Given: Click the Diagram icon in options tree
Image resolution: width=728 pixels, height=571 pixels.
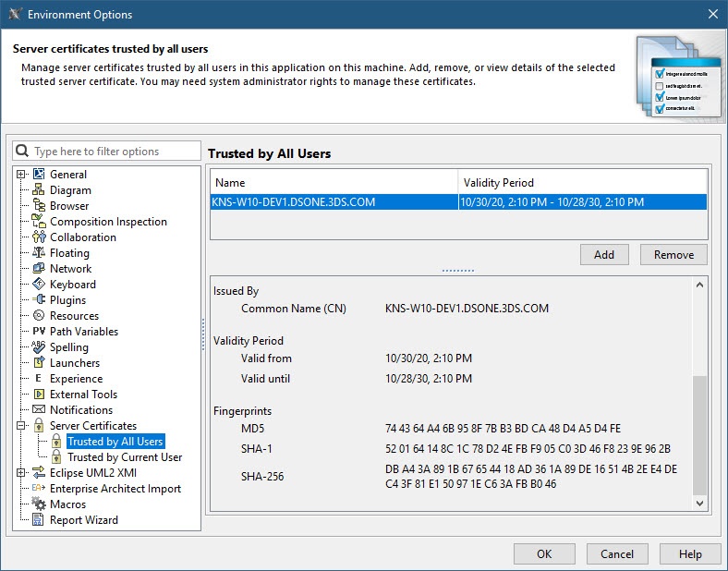Looking at the screenshot, I should click(x=39, y=190).
